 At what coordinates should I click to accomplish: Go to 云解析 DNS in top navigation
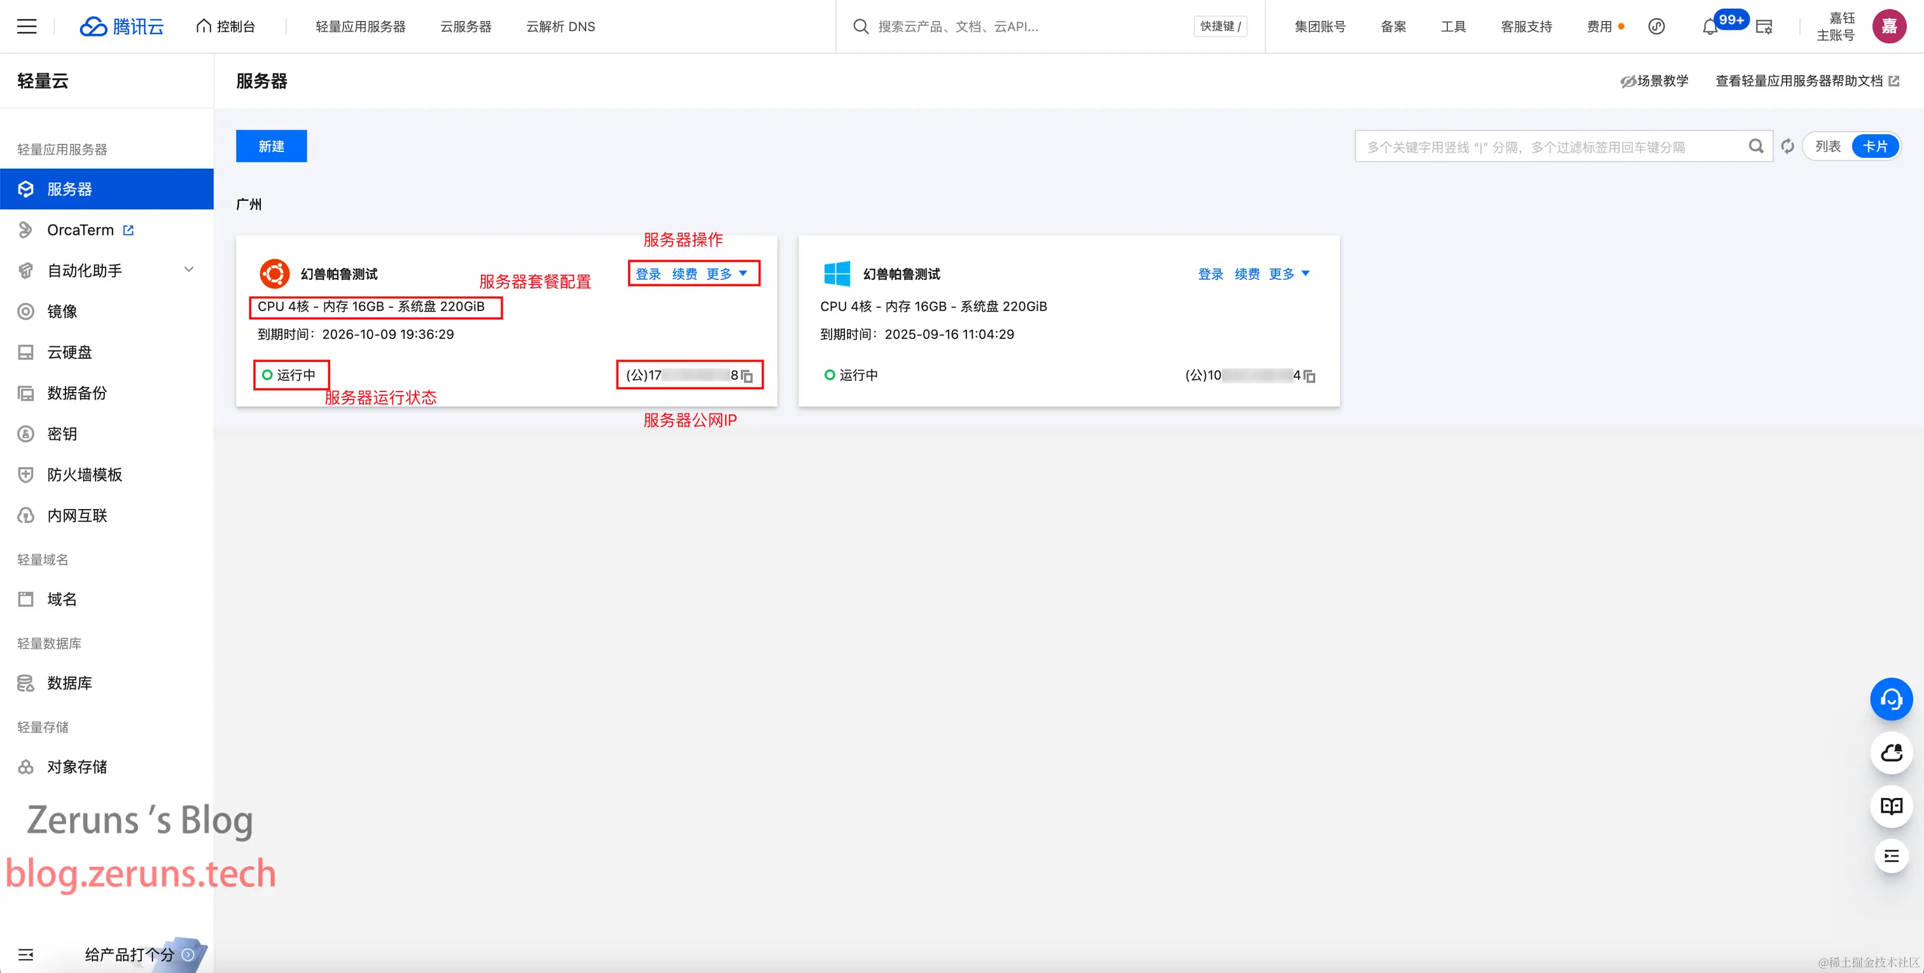(560, 26)
